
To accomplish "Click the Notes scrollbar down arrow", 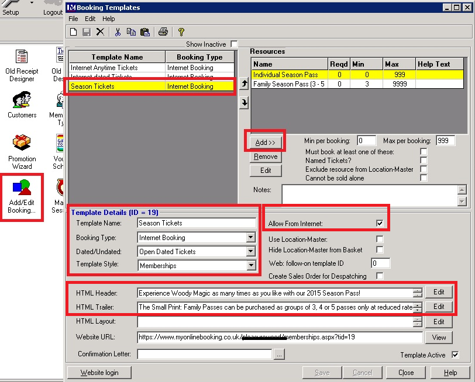I will point(462,200).
